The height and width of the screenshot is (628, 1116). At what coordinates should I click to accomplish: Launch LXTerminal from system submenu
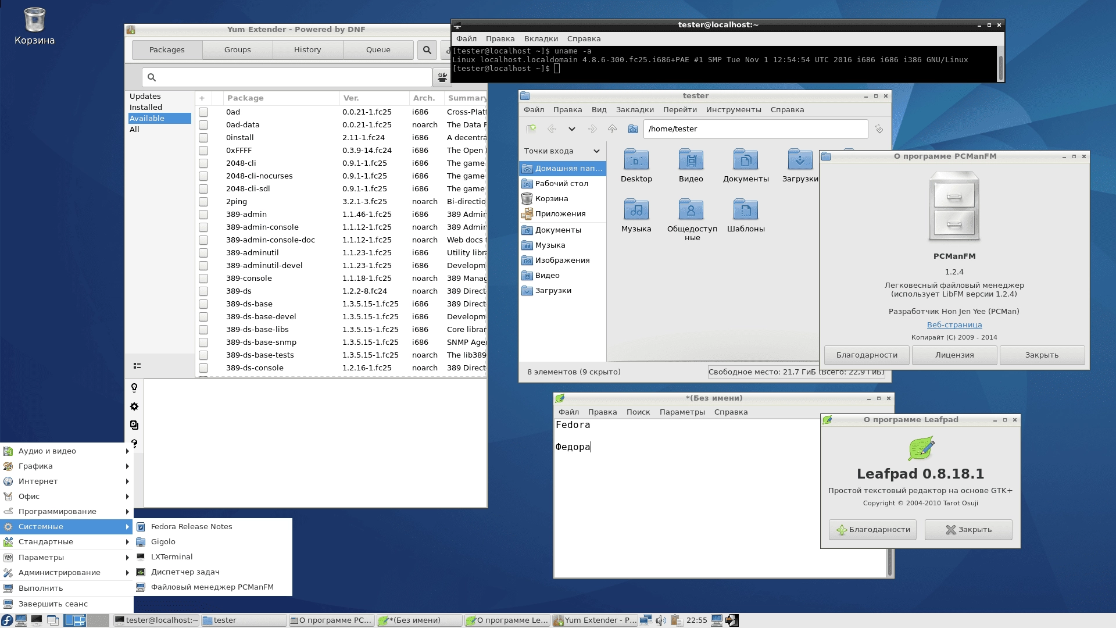[213, 557]
